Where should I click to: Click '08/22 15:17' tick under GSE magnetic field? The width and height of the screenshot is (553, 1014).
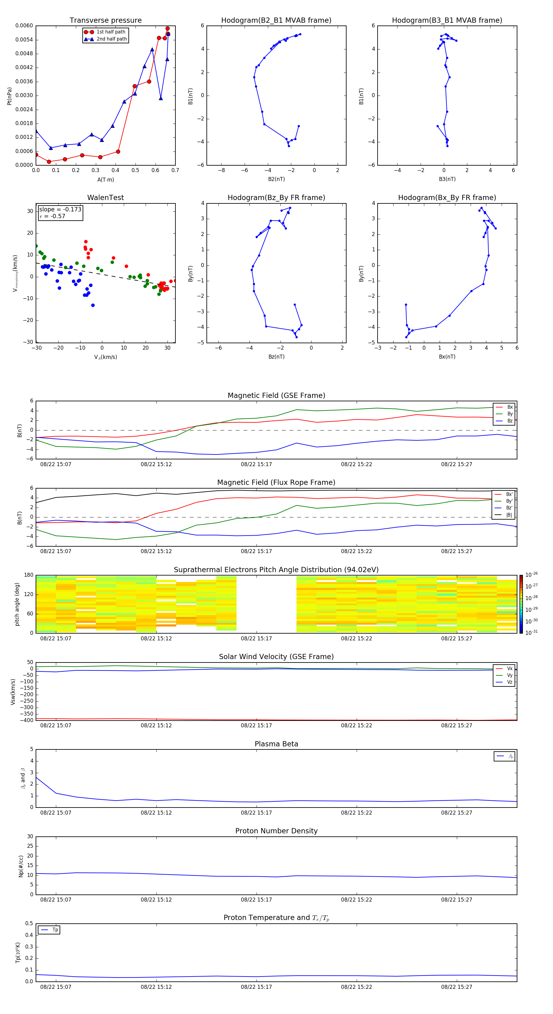click(256, 465)
